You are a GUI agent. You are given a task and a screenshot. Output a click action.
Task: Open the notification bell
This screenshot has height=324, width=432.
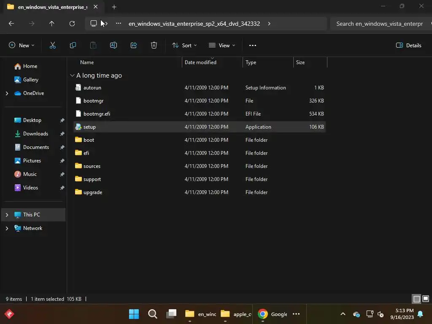pos(421,314)
